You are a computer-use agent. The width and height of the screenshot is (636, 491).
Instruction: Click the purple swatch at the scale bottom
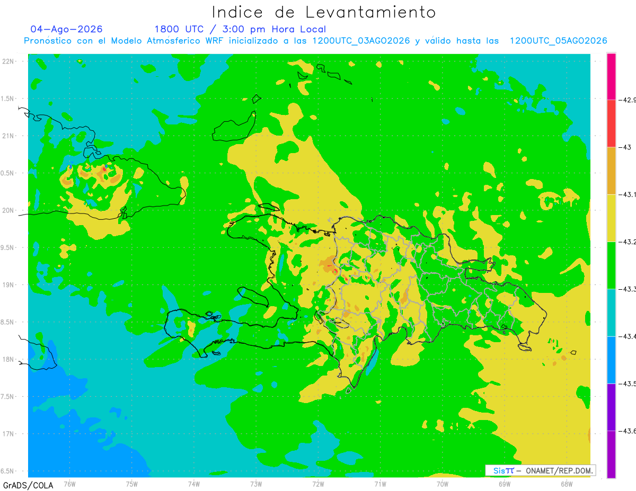pos(611,454)
